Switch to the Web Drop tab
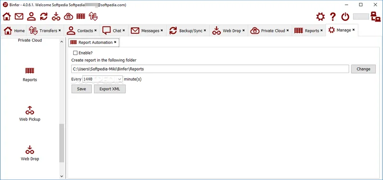383x180 pixels. click(229, 31)
